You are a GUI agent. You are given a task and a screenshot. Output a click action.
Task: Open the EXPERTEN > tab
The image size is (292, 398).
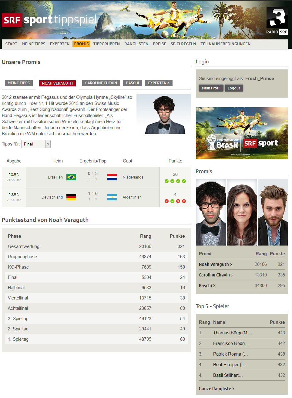[159, 83]
